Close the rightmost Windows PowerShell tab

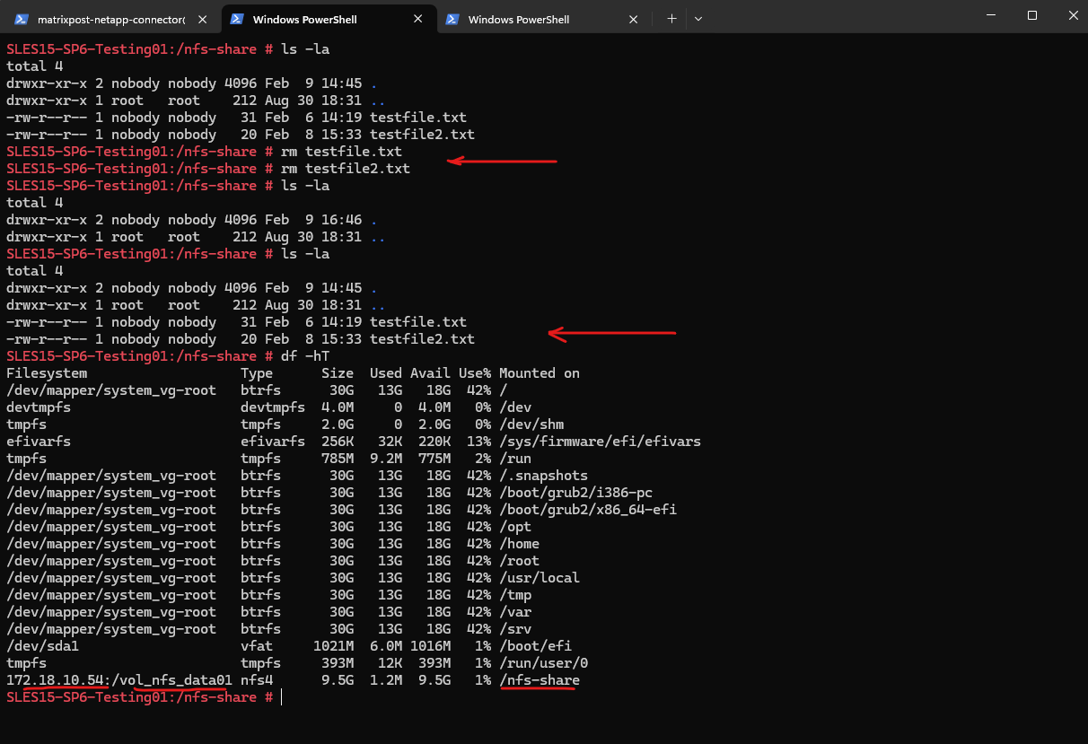(x=634, y=19)
